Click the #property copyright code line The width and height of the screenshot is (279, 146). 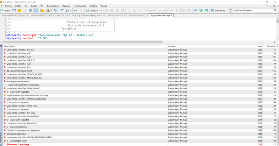pyautogui.click(x=50, y=35)
